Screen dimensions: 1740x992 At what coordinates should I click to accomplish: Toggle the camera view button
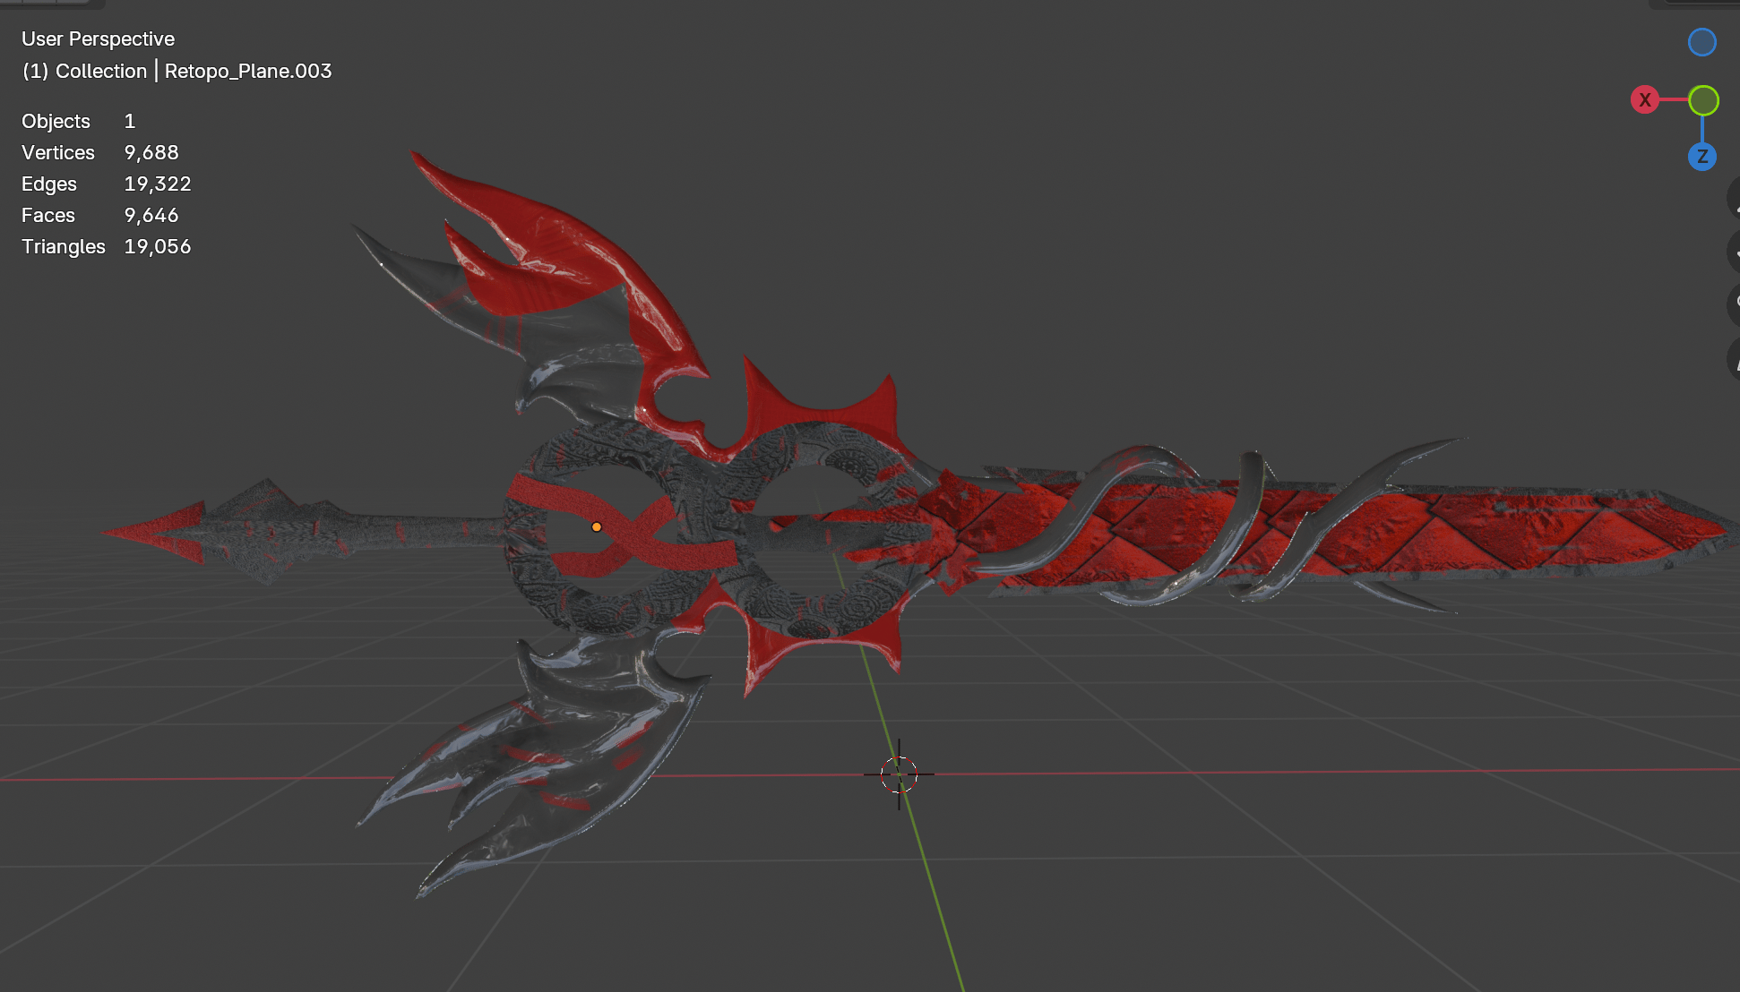click(1735, 305)
